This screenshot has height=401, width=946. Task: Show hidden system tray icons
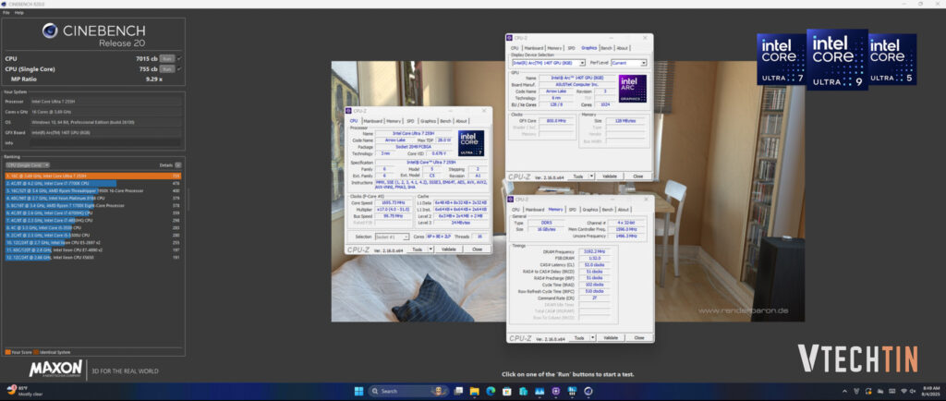click(x=844, y=391)
